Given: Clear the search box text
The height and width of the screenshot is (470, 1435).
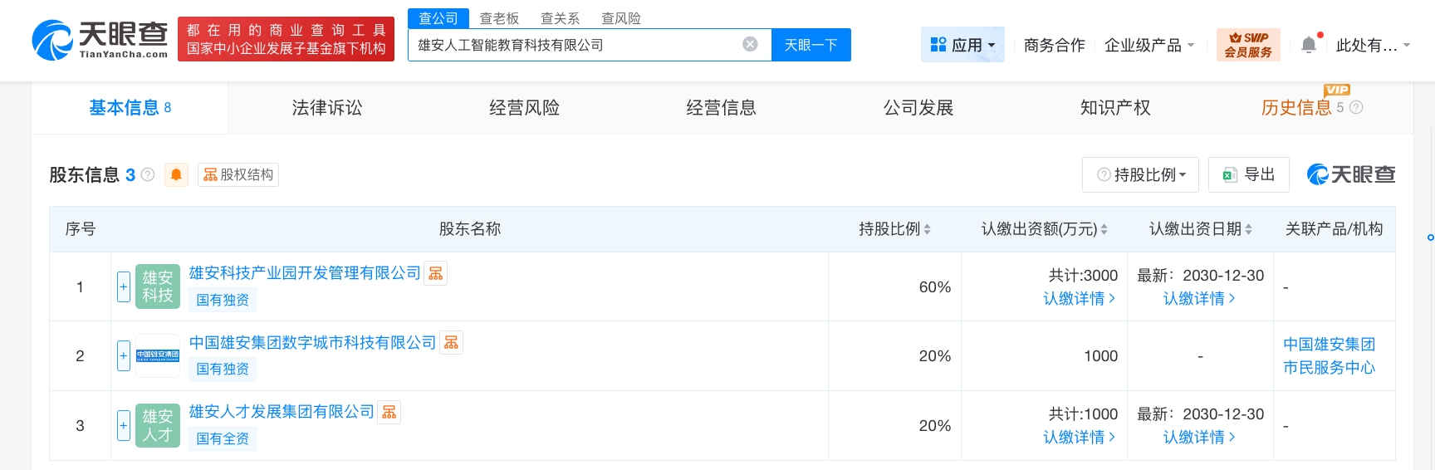Looking at the screenshot, I should pos(750,45).
